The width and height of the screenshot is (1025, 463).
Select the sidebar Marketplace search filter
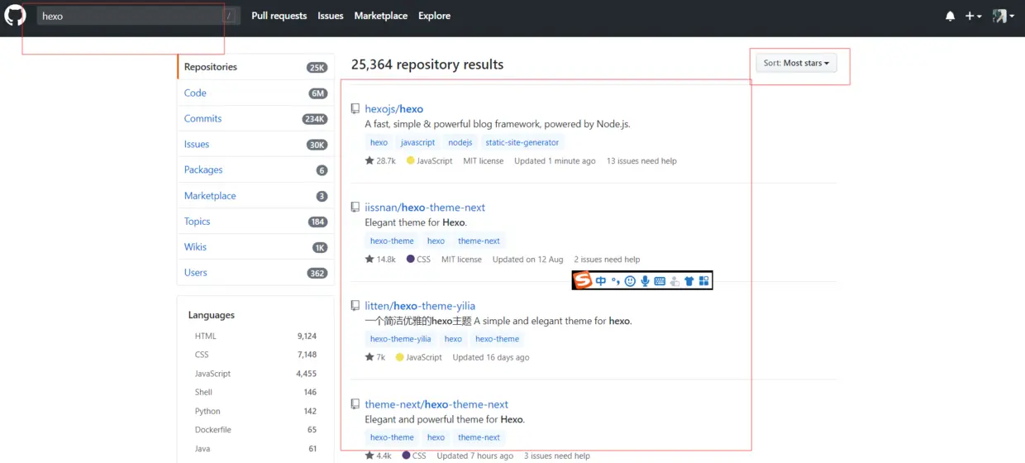click(x=255, y=196)
